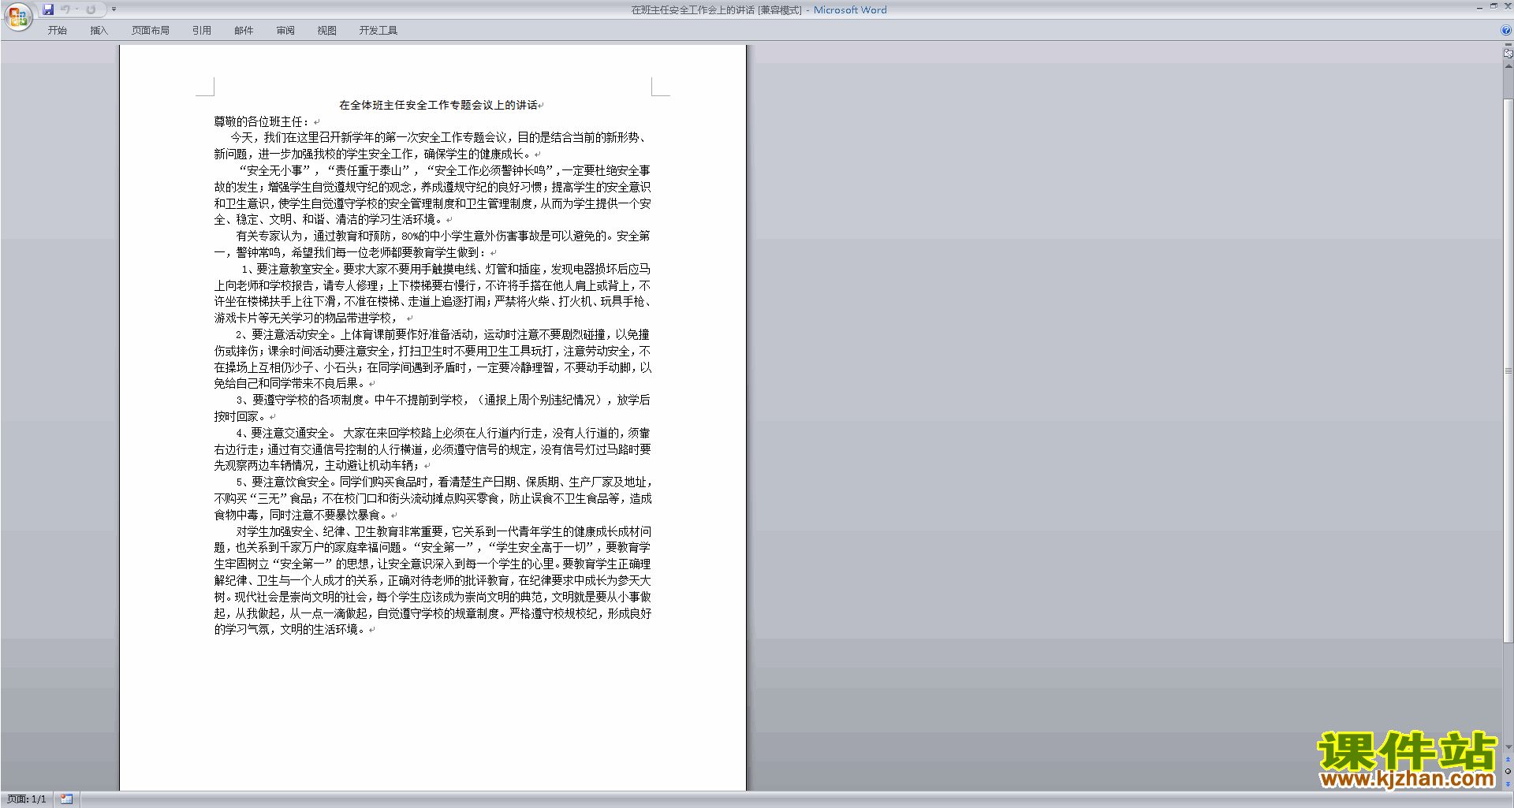
Task: Go to next page double-arrow button
Action: point(1508,784)
